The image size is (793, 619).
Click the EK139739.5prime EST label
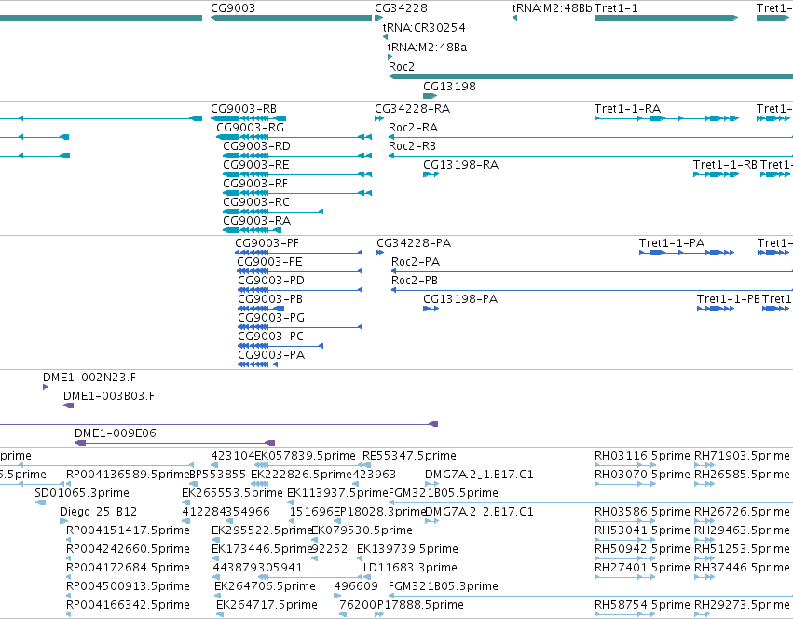407,549
